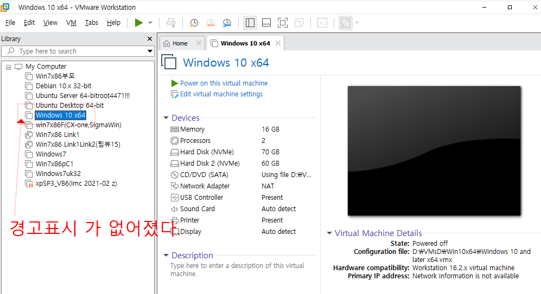The height and width of the screenshot is (294, 541).
Task: Open the Edit menu
Action: pos(29,23)
